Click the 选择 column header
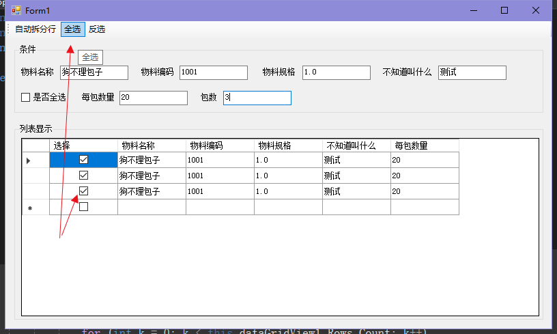557x334 pixels. tap(83, 145)
